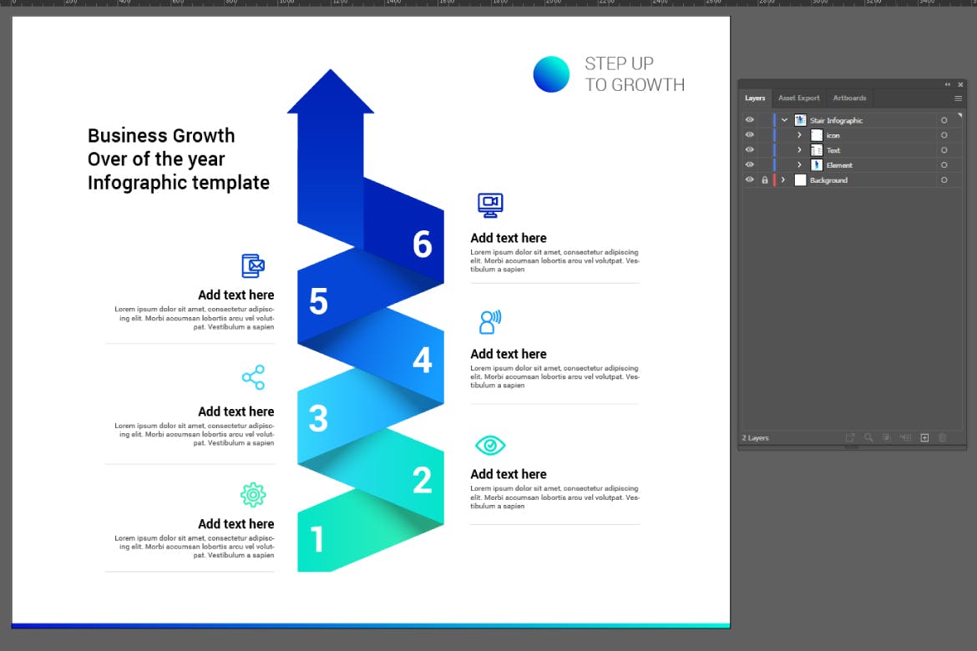The width and height of the screenshot is (977, 651).
Task: Click the Make/Release Clipping Mask icon
Action: coord(886,437)
